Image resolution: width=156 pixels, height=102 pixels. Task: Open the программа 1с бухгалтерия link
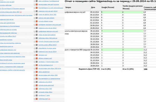10,26
